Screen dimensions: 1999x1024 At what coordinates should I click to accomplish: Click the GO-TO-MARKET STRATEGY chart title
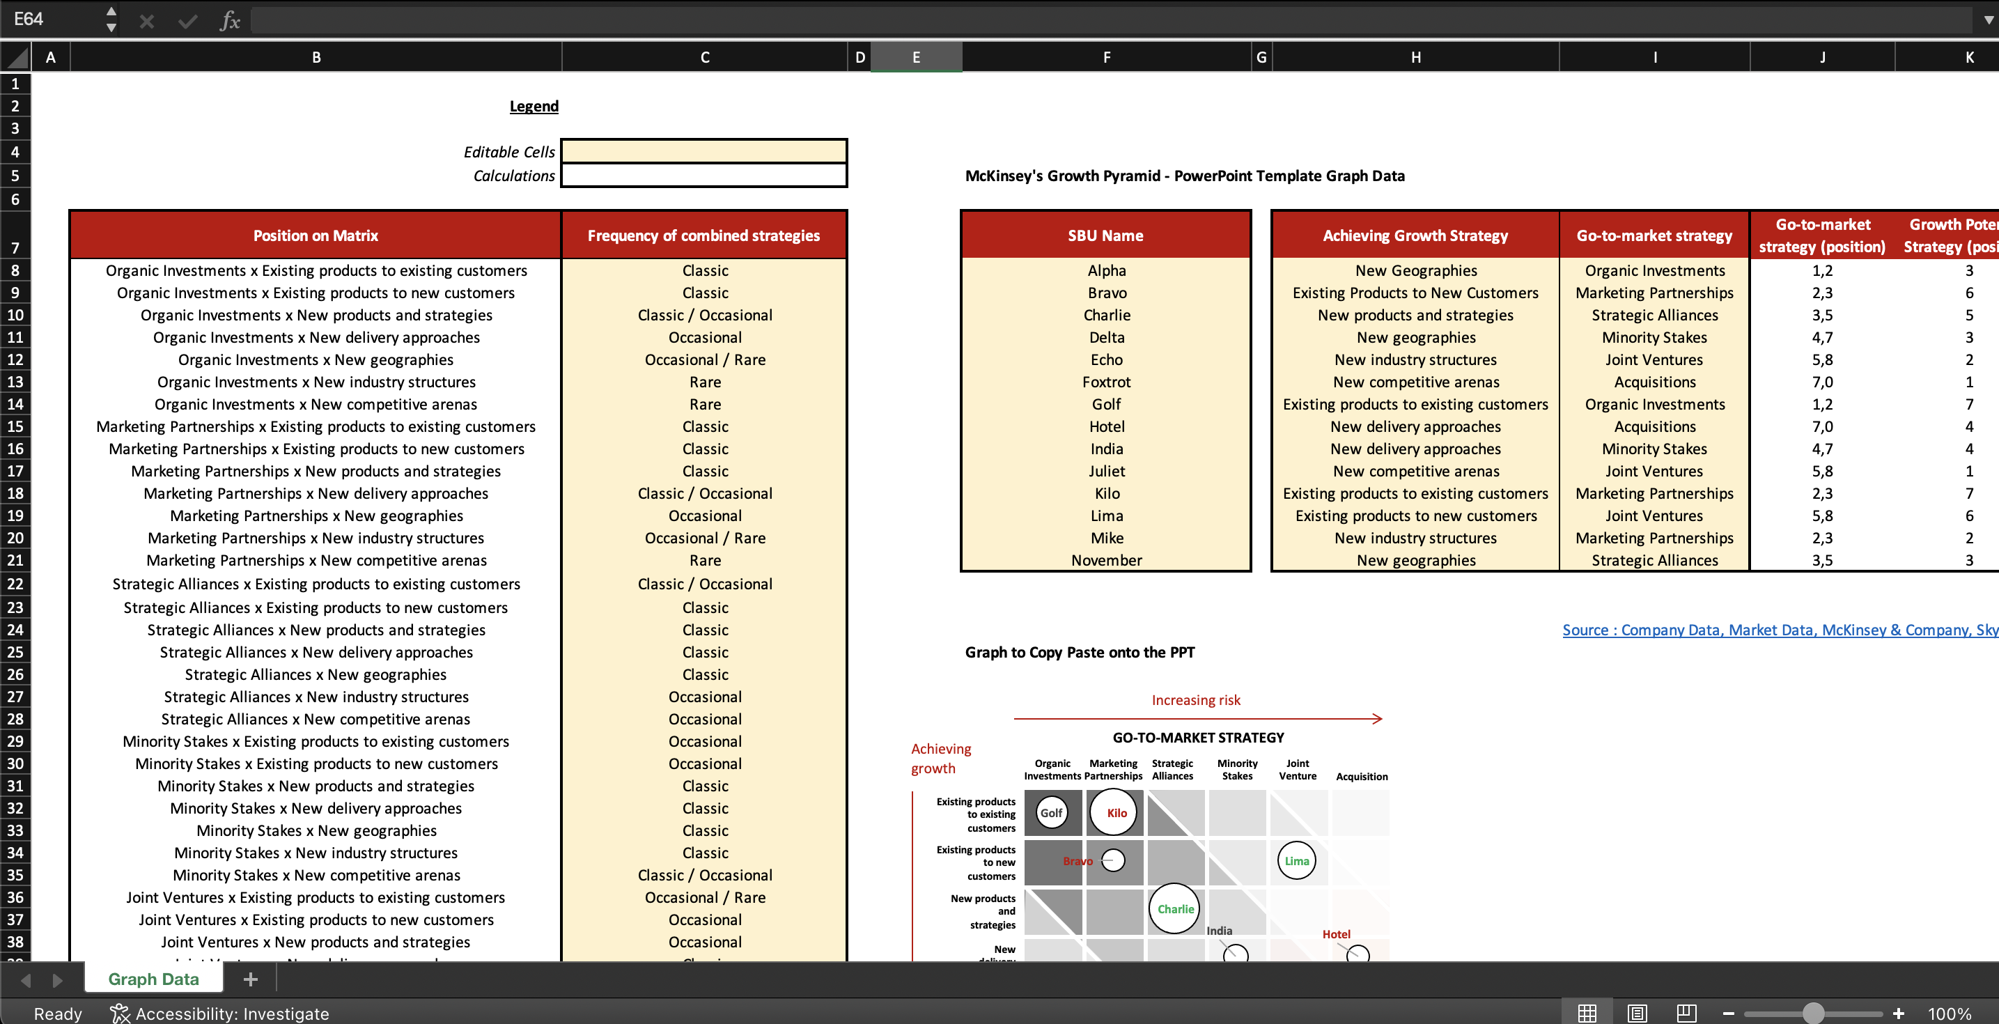coord(1198,738)
